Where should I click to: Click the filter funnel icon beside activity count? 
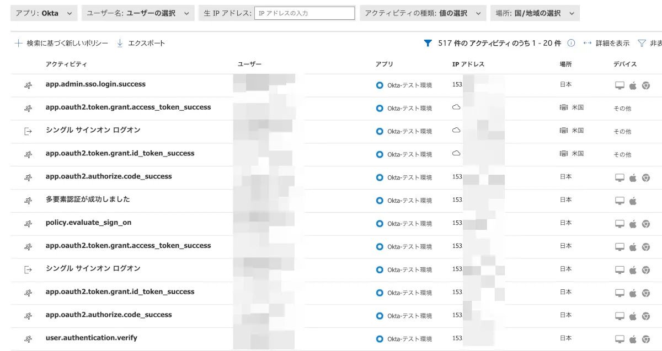(x=428, y=43)
